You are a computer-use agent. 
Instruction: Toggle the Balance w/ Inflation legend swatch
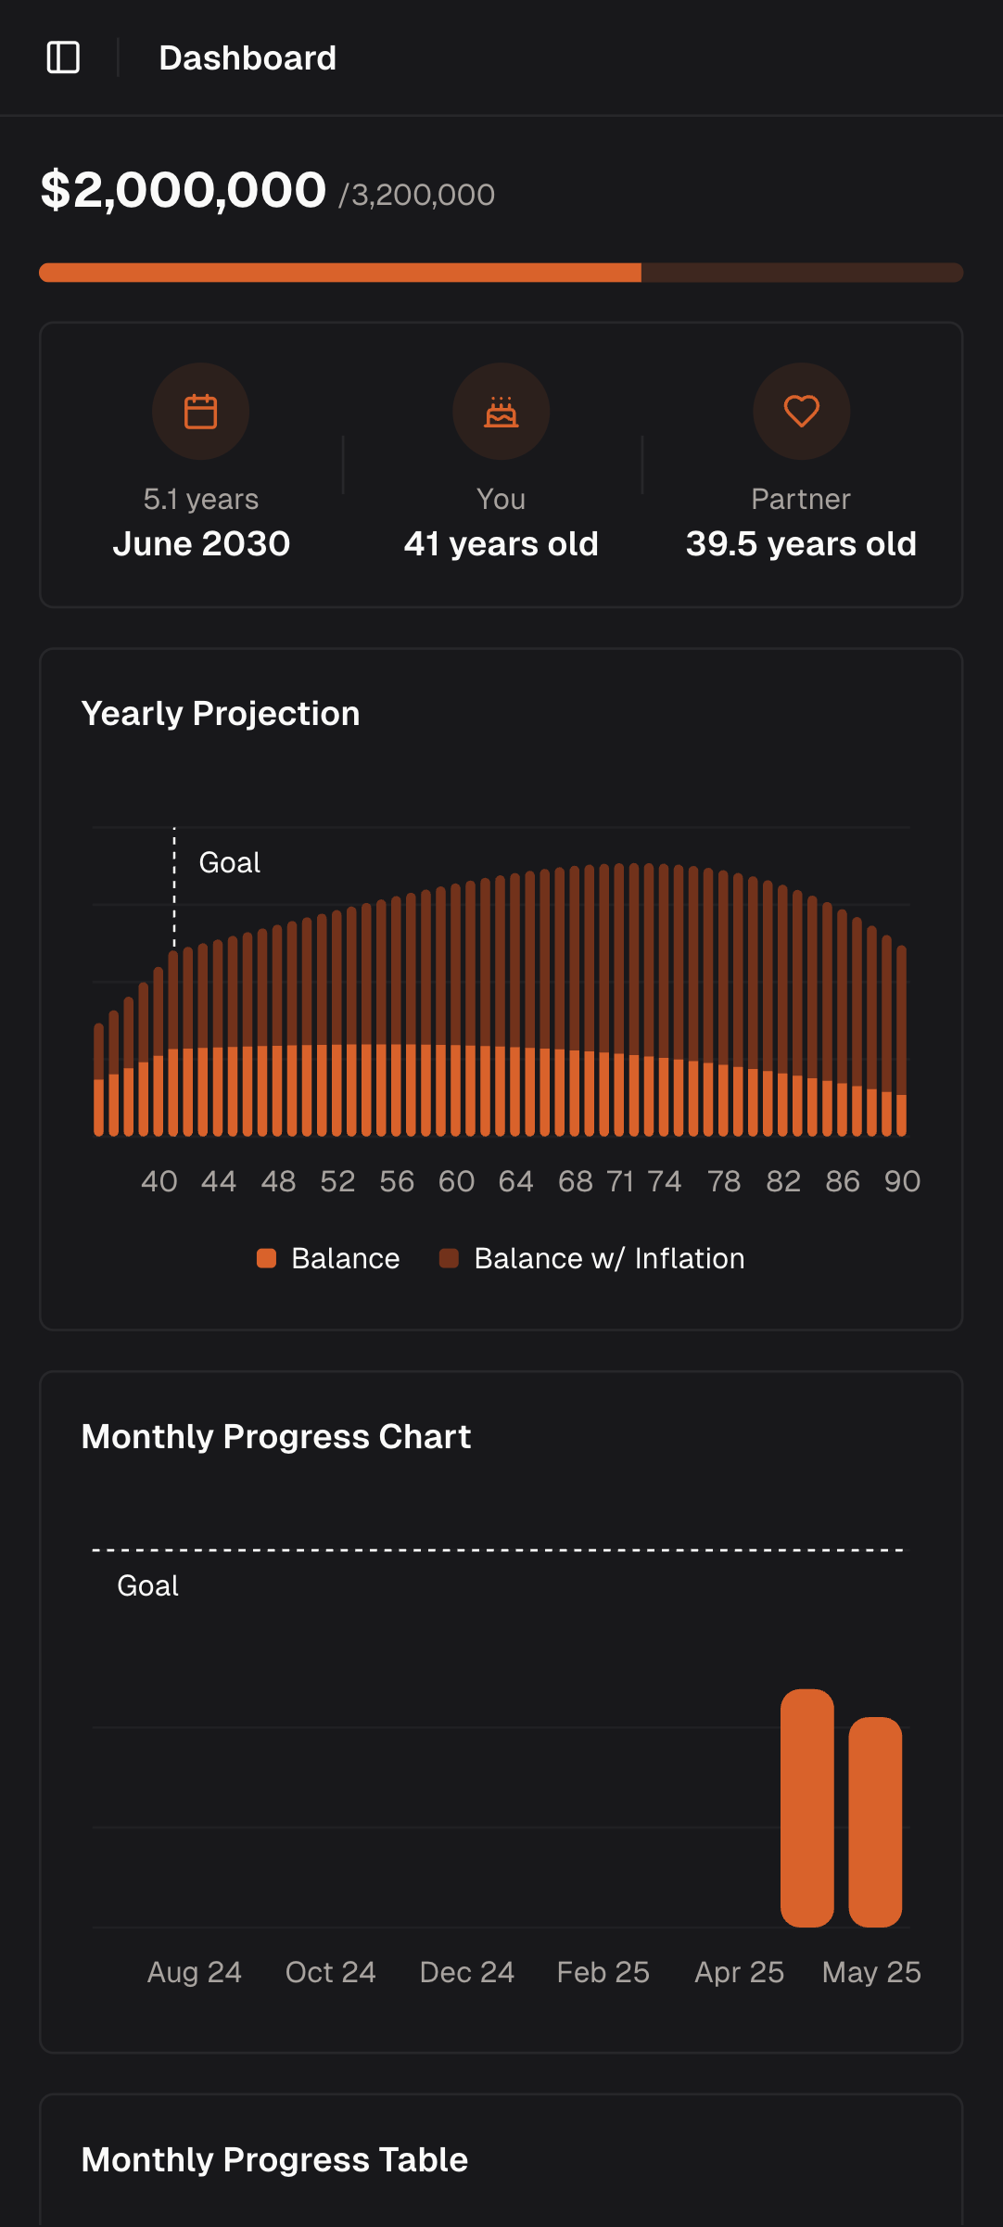coord(449,1258)
